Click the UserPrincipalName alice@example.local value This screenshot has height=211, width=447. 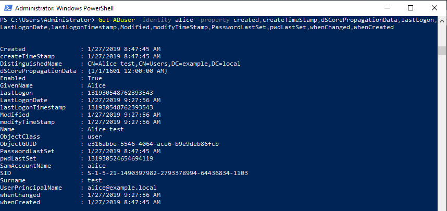[x=122, y=188]
